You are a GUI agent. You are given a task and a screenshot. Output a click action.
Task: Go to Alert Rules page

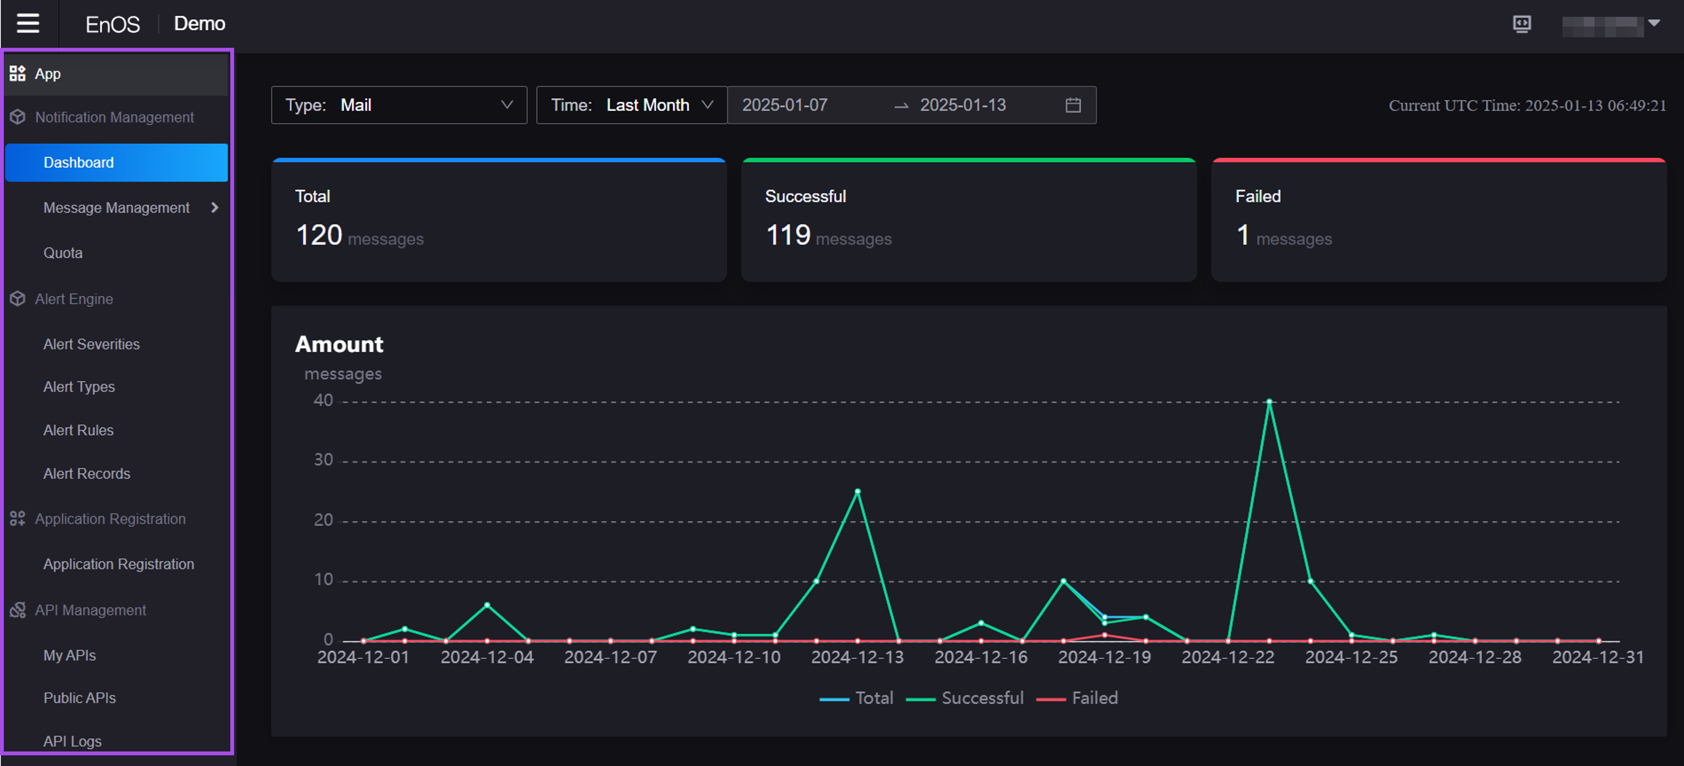pos(78,430)
